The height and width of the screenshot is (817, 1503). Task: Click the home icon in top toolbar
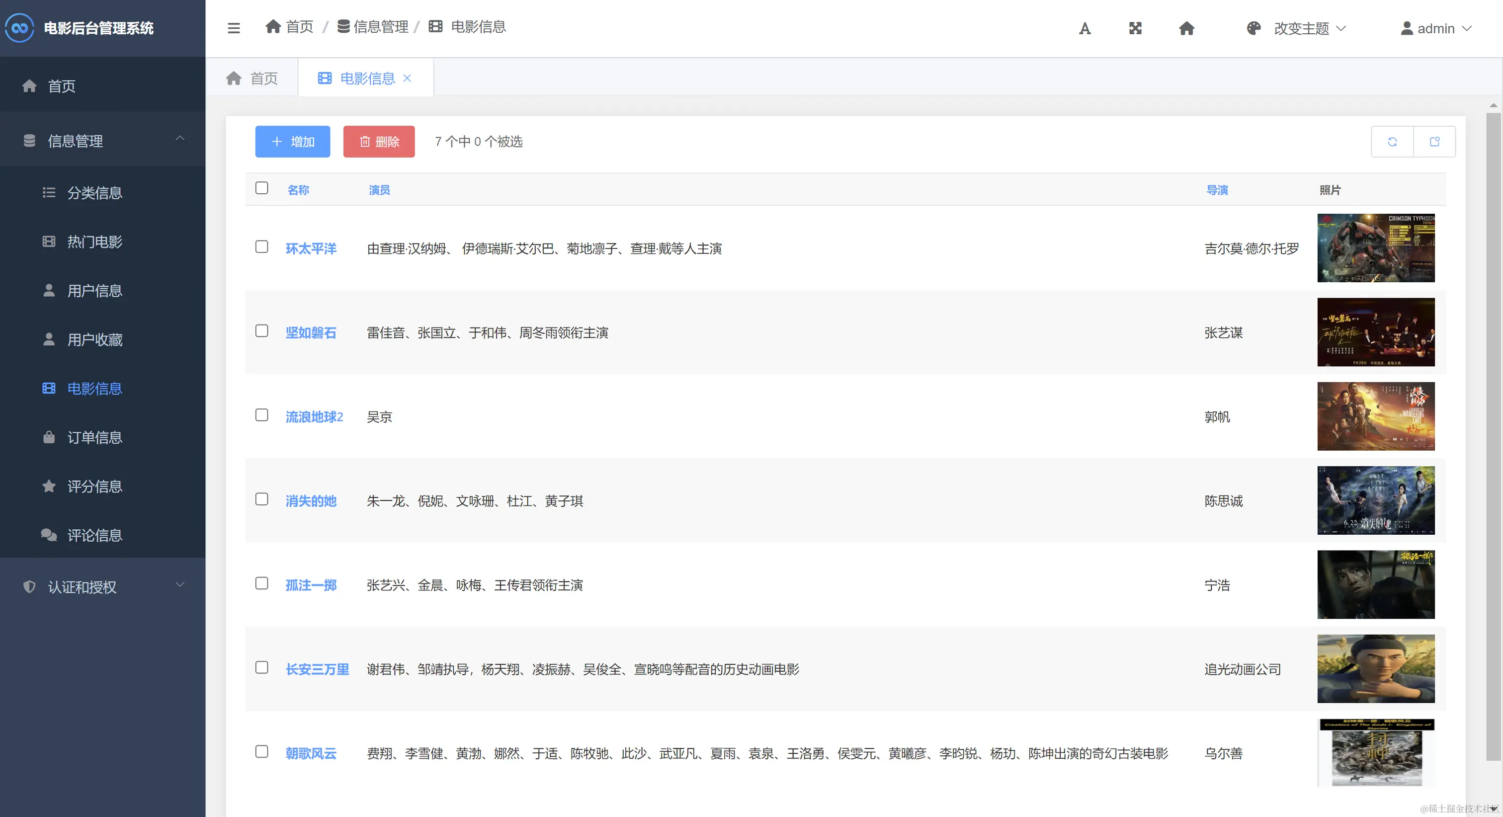click(x=1186, y=28)
